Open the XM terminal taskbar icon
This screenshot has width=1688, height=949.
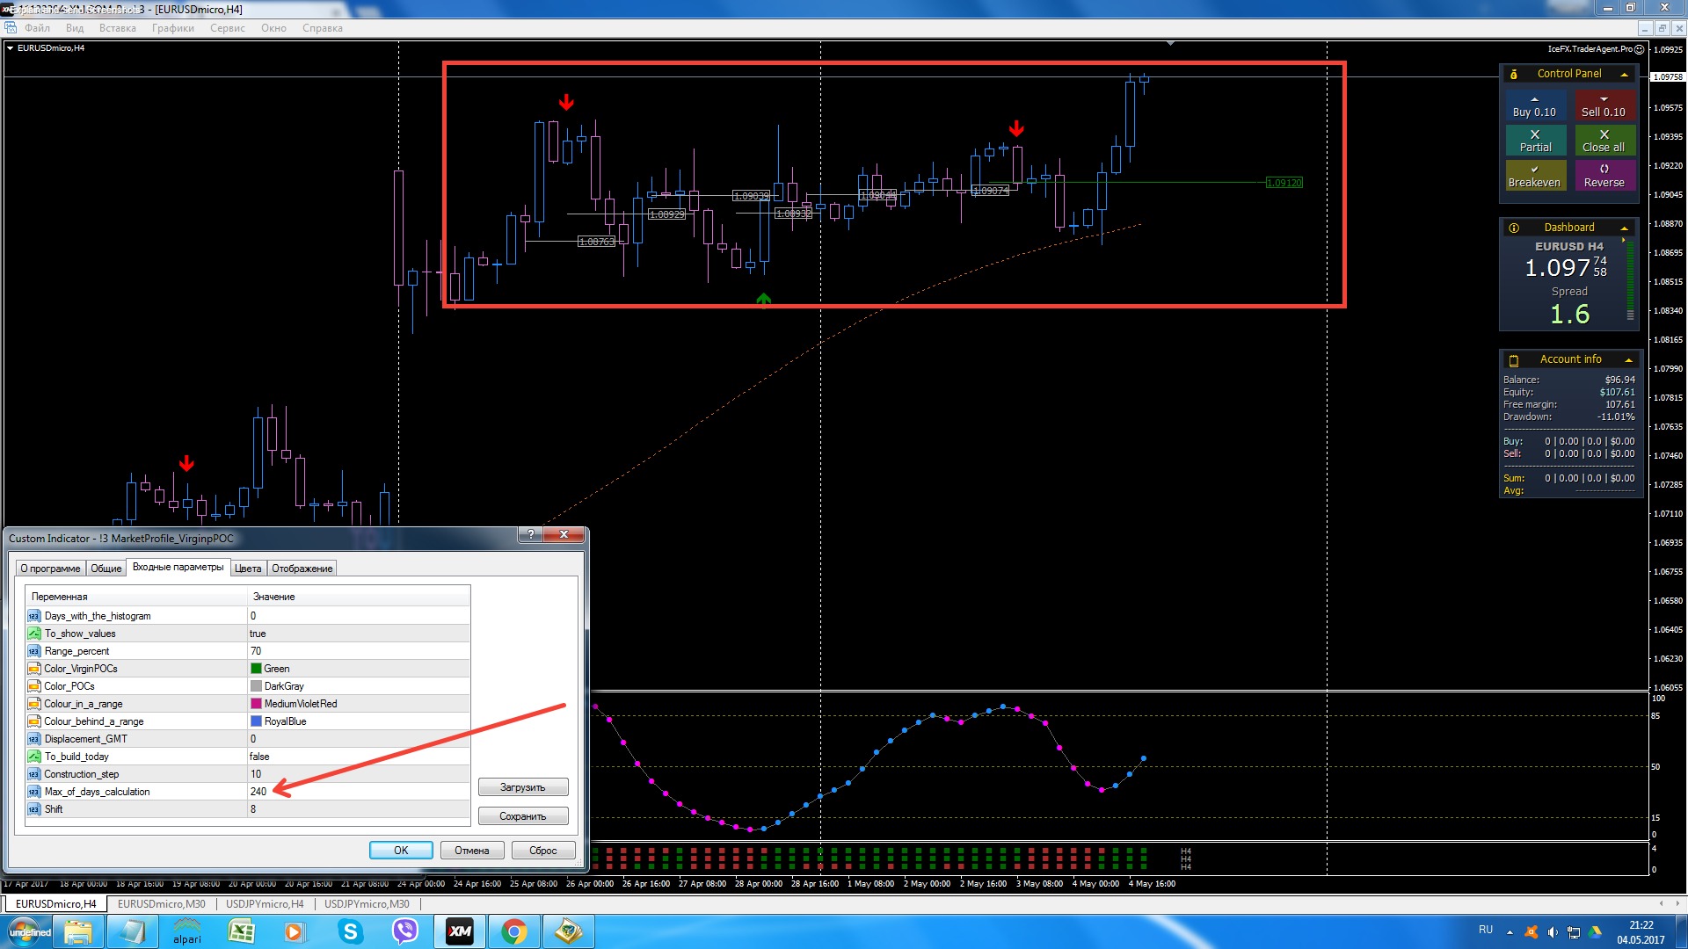tap(460, 931)
